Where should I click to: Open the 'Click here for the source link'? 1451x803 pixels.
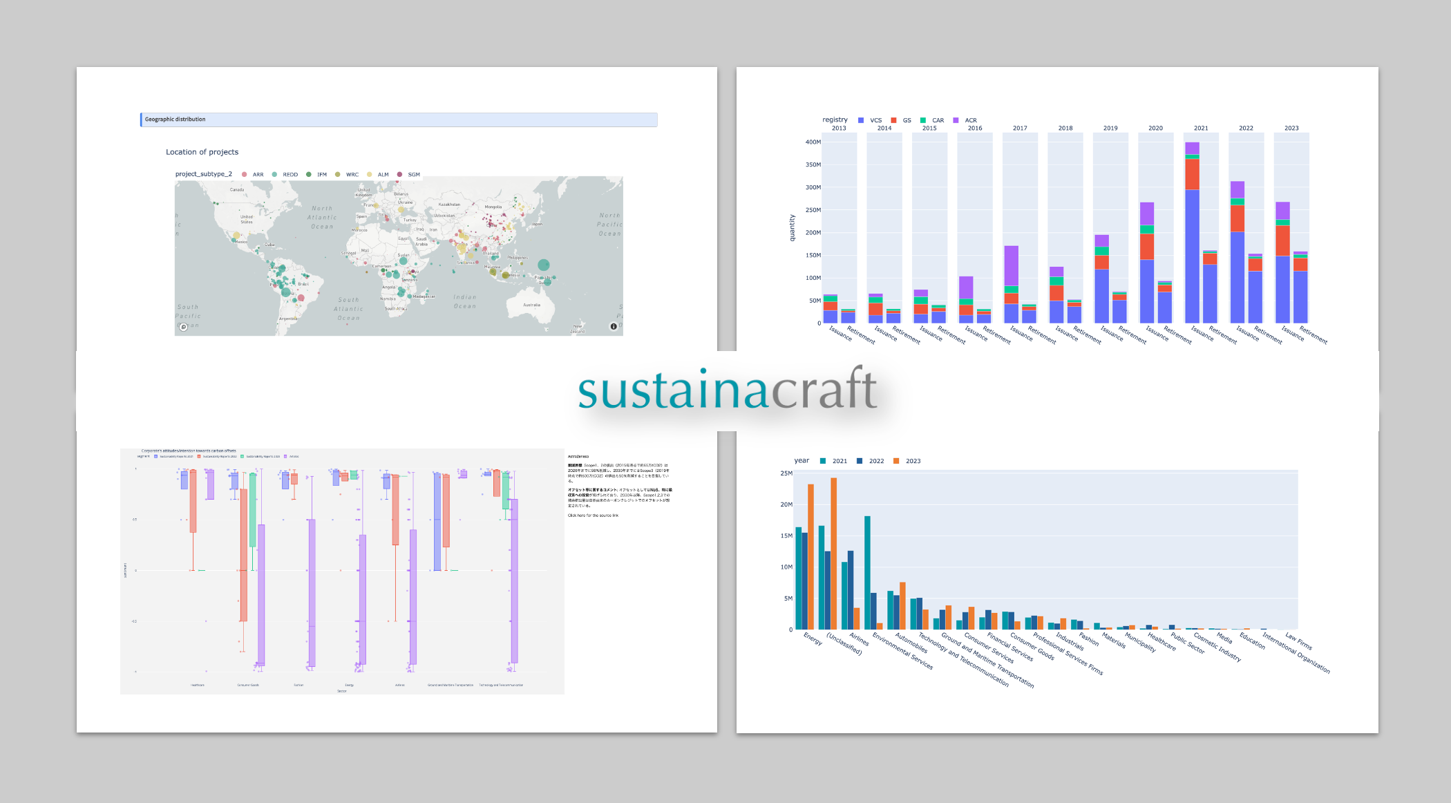point(593,516)
